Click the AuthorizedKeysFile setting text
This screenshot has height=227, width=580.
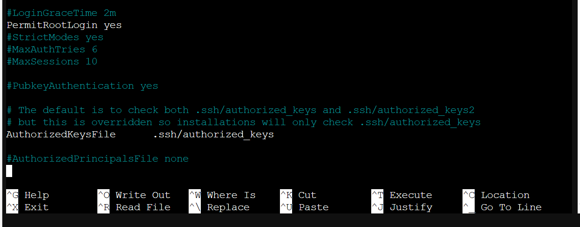tap(61, 135)
